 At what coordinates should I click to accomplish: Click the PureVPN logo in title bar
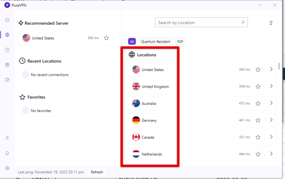point(7,5)
